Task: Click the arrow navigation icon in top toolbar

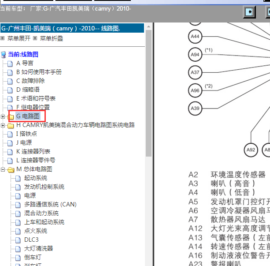Action: 249,12
